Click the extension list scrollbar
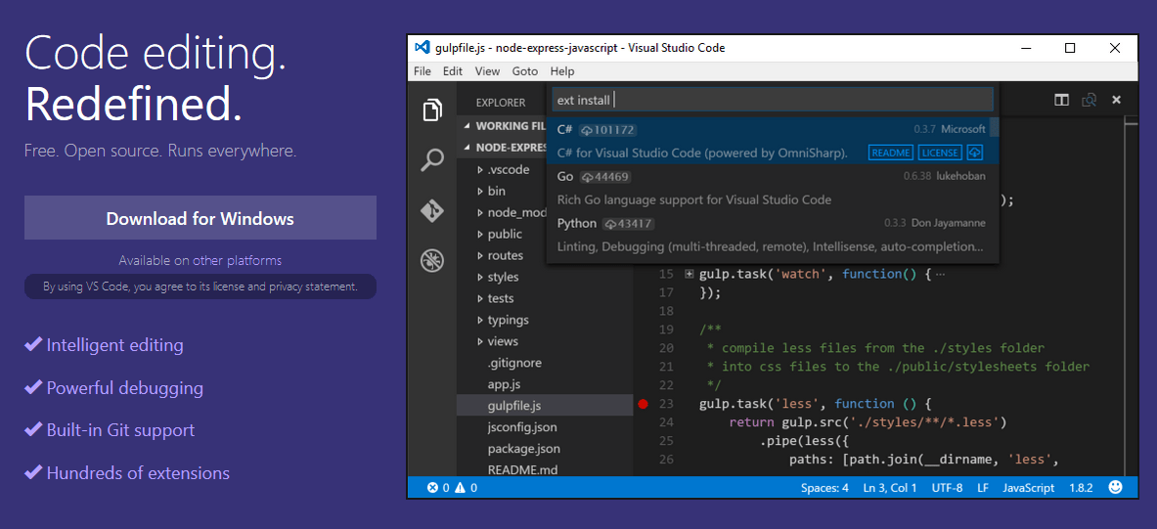This screenshot has width=1157, height=529. 994,127
